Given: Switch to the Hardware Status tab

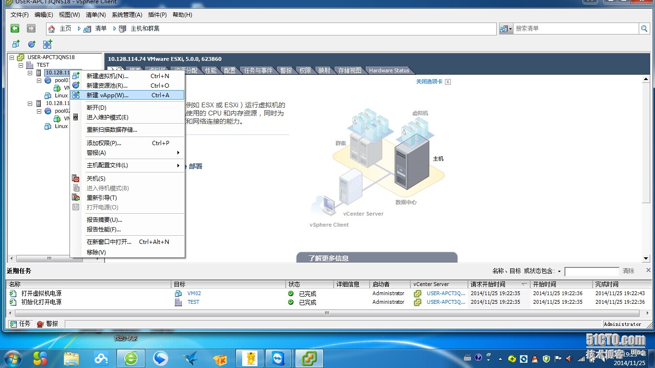Looking at the screenshot, I should click(389, 70).
